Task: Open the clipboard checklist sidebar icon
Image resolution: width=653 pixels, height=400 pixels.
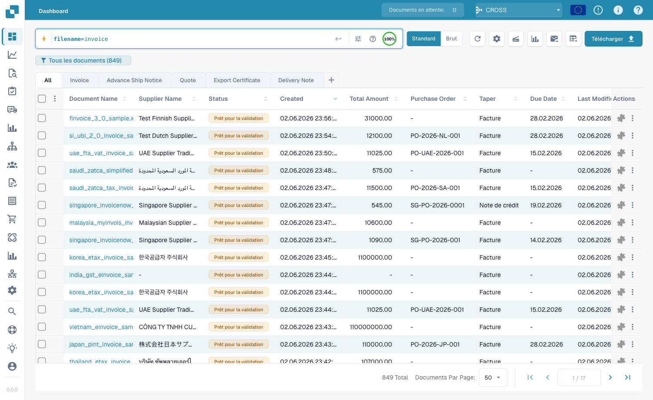Action: click(x=12, y=91)
